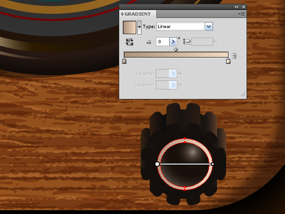Image resolution: width=285 pixels, height=214 pixels.
Task: Open the Gradient panel flyout menu
Action: tap(242, 14)
